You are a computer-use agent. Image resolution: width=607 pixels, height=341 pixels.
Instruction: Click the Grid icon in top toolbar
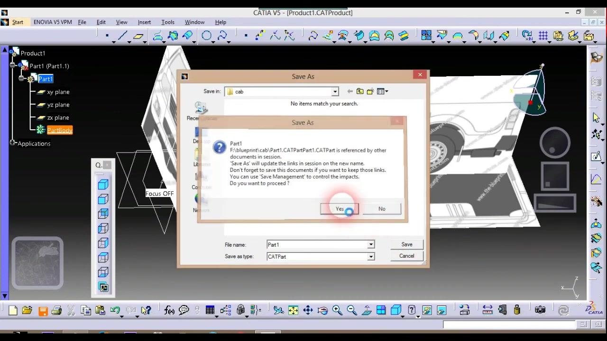pos(543,36)
